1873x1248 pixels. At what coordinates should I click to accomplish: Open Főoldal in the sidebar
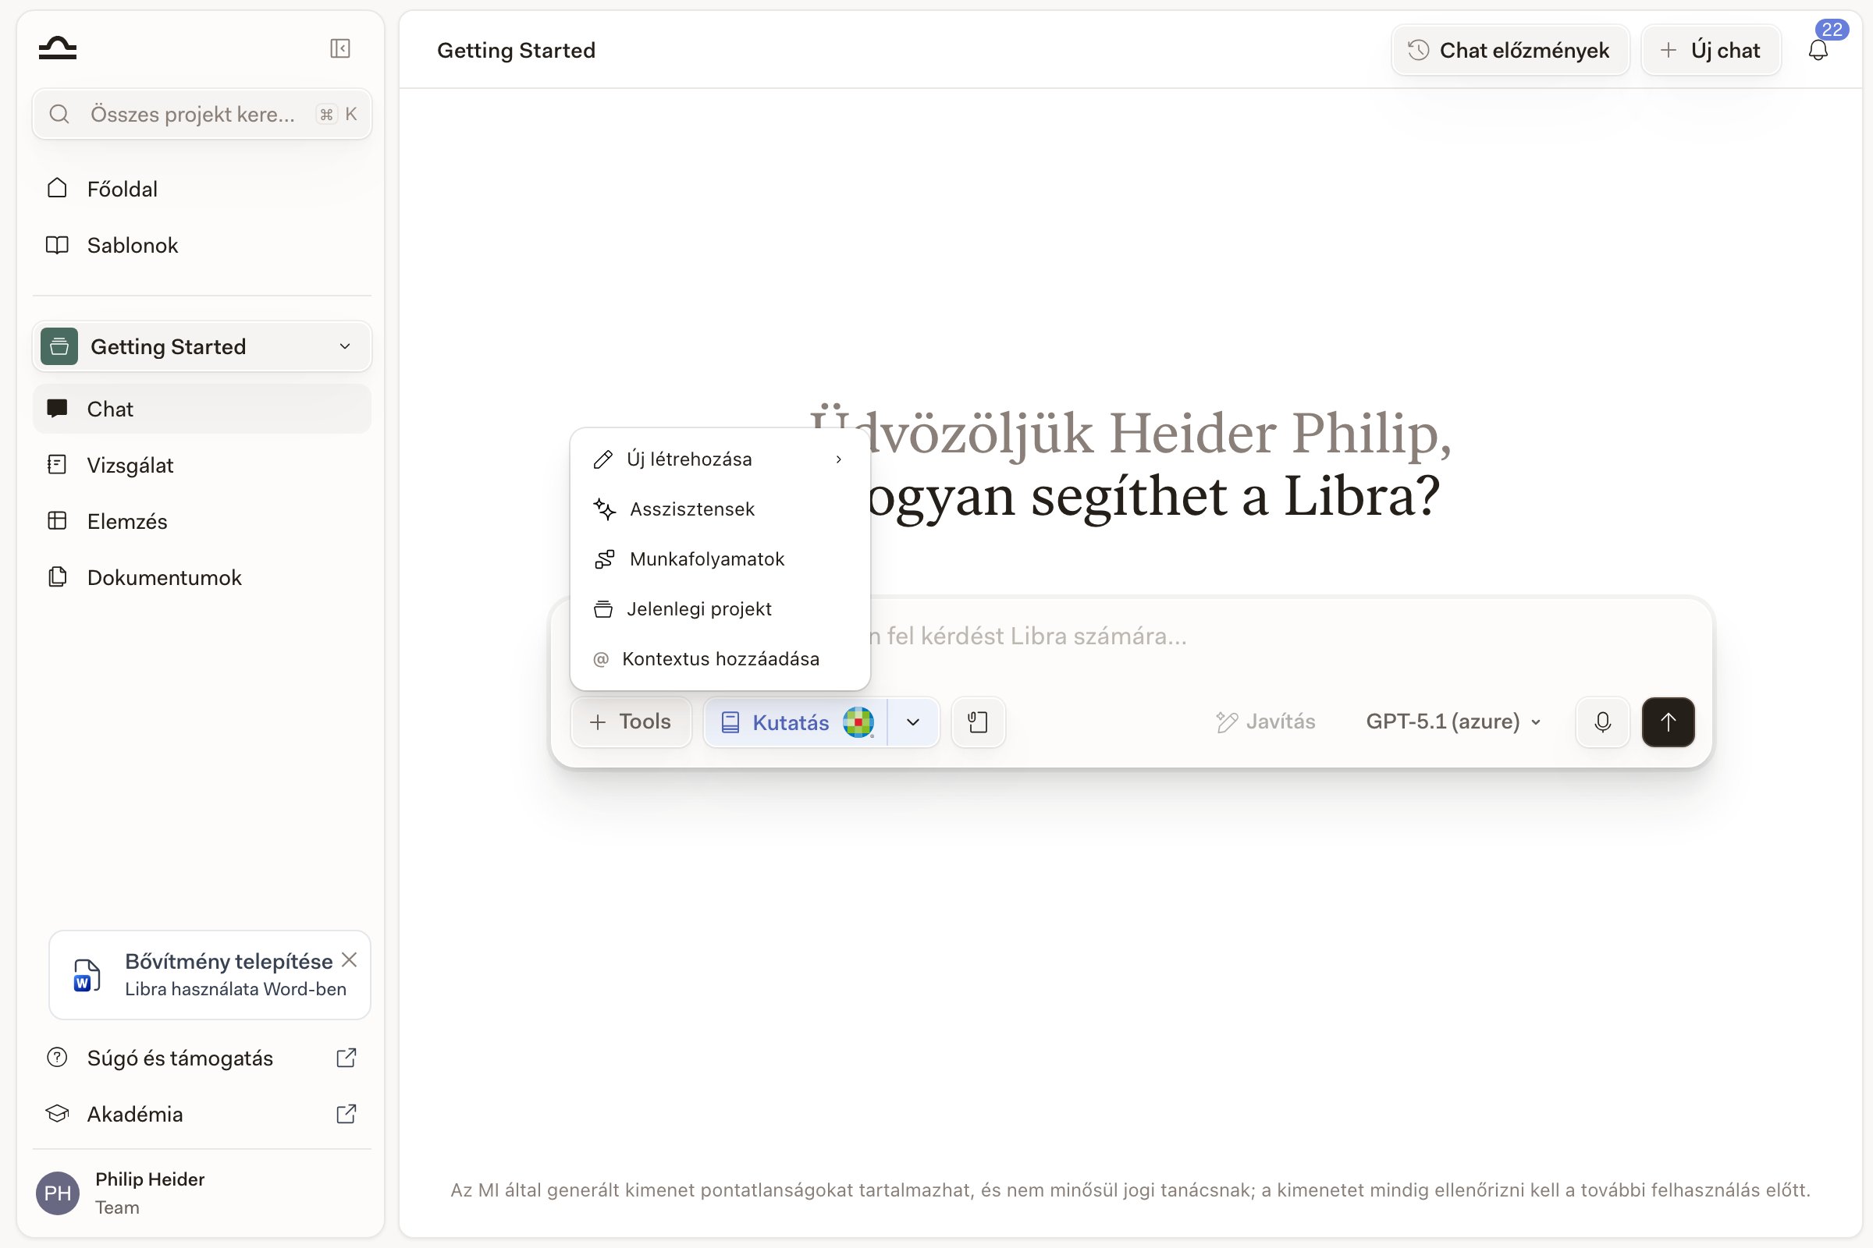pos(202,189)
